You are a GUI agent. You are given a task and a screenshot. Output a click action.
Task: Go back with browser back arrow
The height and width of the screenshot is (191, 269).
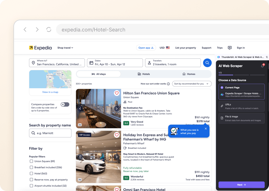(x=25, y=29)
